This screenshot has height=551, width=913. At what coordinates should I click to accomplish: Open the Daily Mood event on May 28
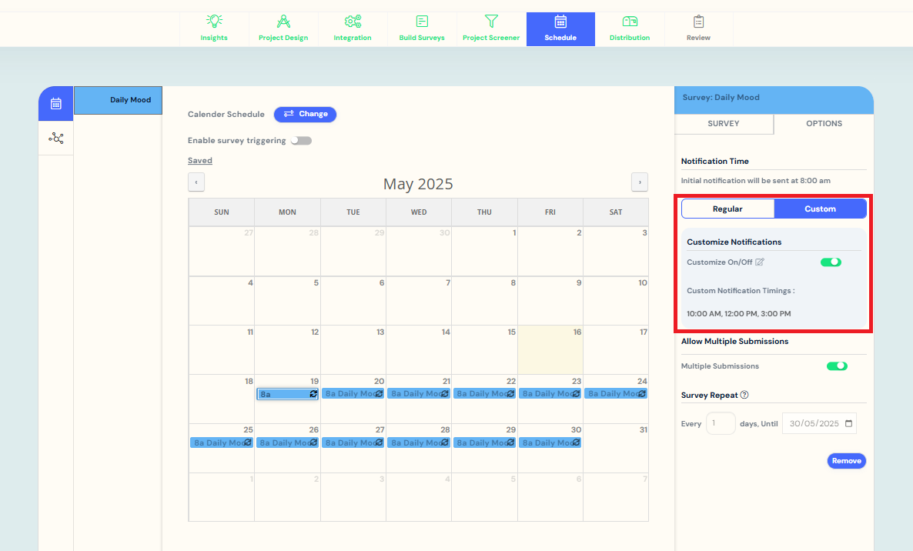419,442
